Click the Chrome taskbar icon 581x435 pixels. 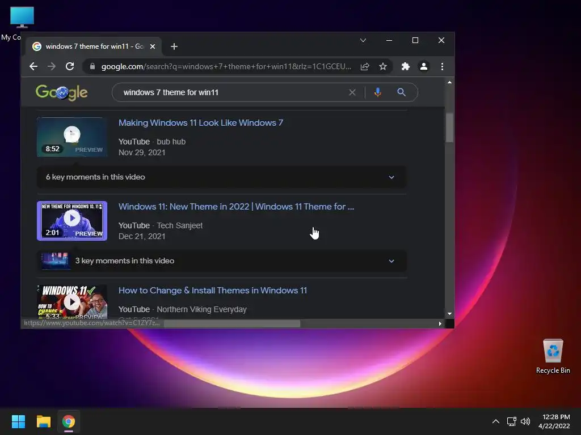click(69, 421)
